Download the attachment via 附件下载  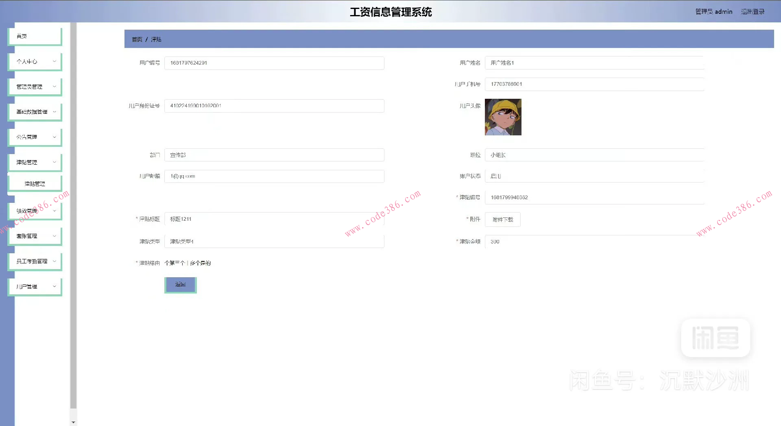point(502,220)
